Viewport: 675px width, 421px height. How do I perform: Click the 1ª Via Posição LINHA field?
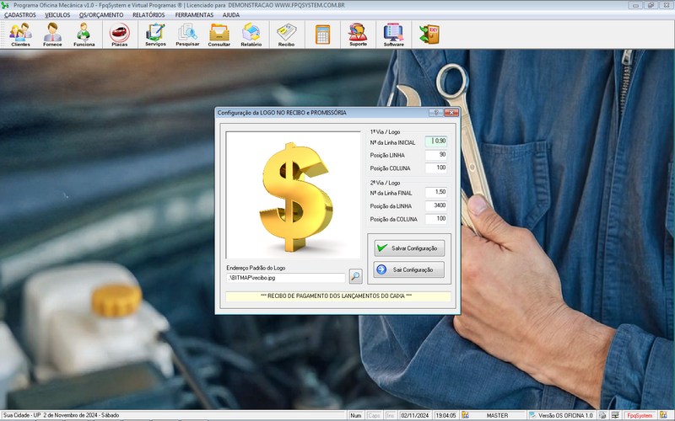click(x=436, y=155)
